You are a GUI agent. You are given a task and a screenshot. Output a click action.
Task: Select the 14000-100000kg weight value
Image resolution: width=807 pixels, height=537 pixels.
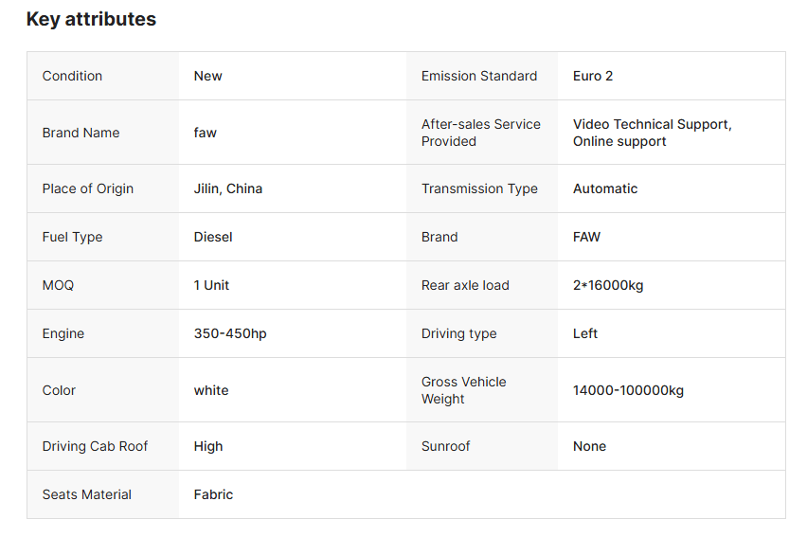628,390
